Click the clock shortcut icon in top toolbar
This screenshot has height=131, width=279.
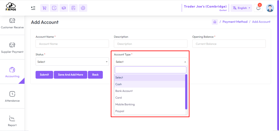coord(54,8)
